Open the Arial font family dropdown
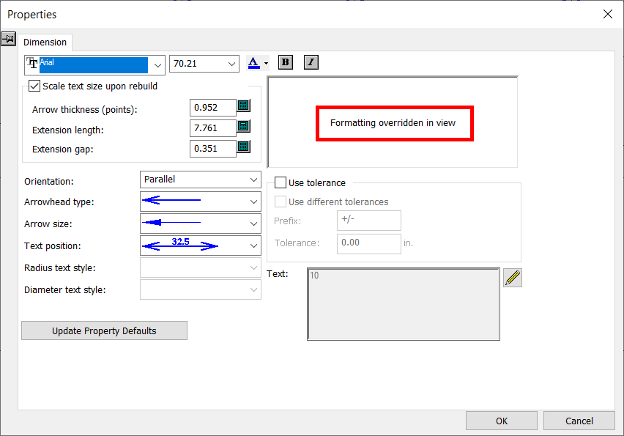Viewport: 624px width, 436px height. coord(156,64)
